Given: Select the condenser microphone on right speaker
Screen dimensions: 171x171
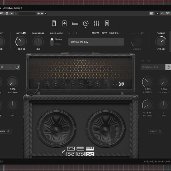Looking at the screenshot, I should (x=113, y=134).
